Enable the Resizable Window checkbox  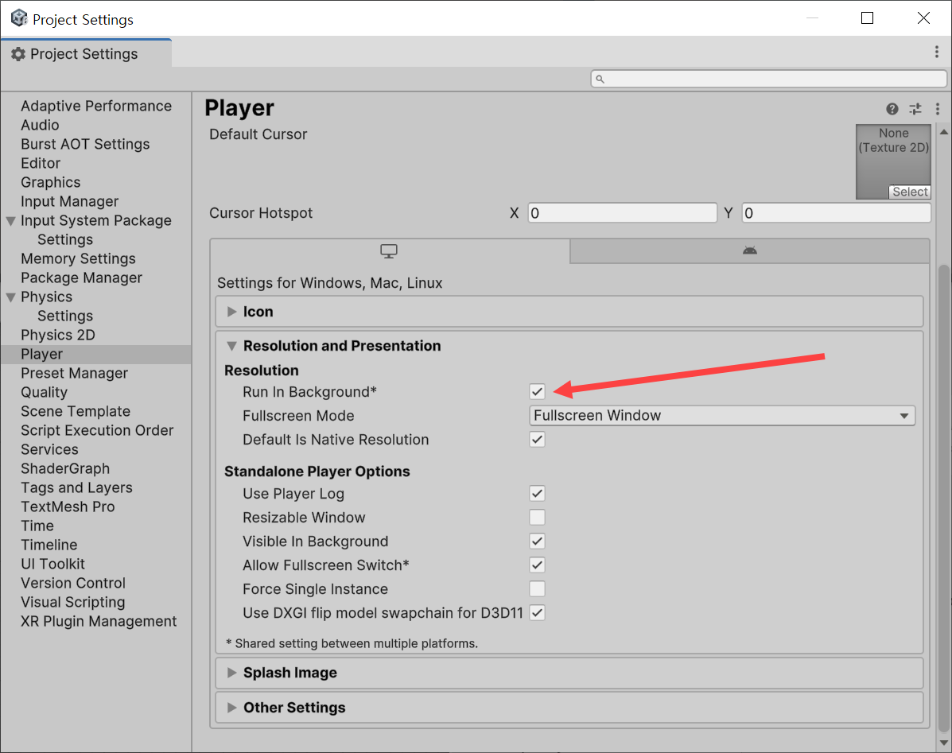[538, 518]
